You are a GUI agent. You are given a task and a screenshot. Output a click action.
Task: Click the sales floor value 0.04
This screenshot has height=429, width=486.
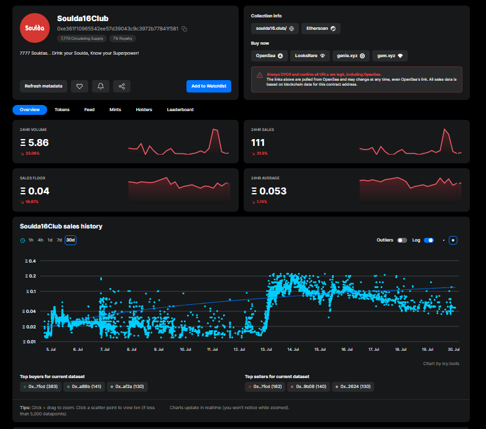35,191
